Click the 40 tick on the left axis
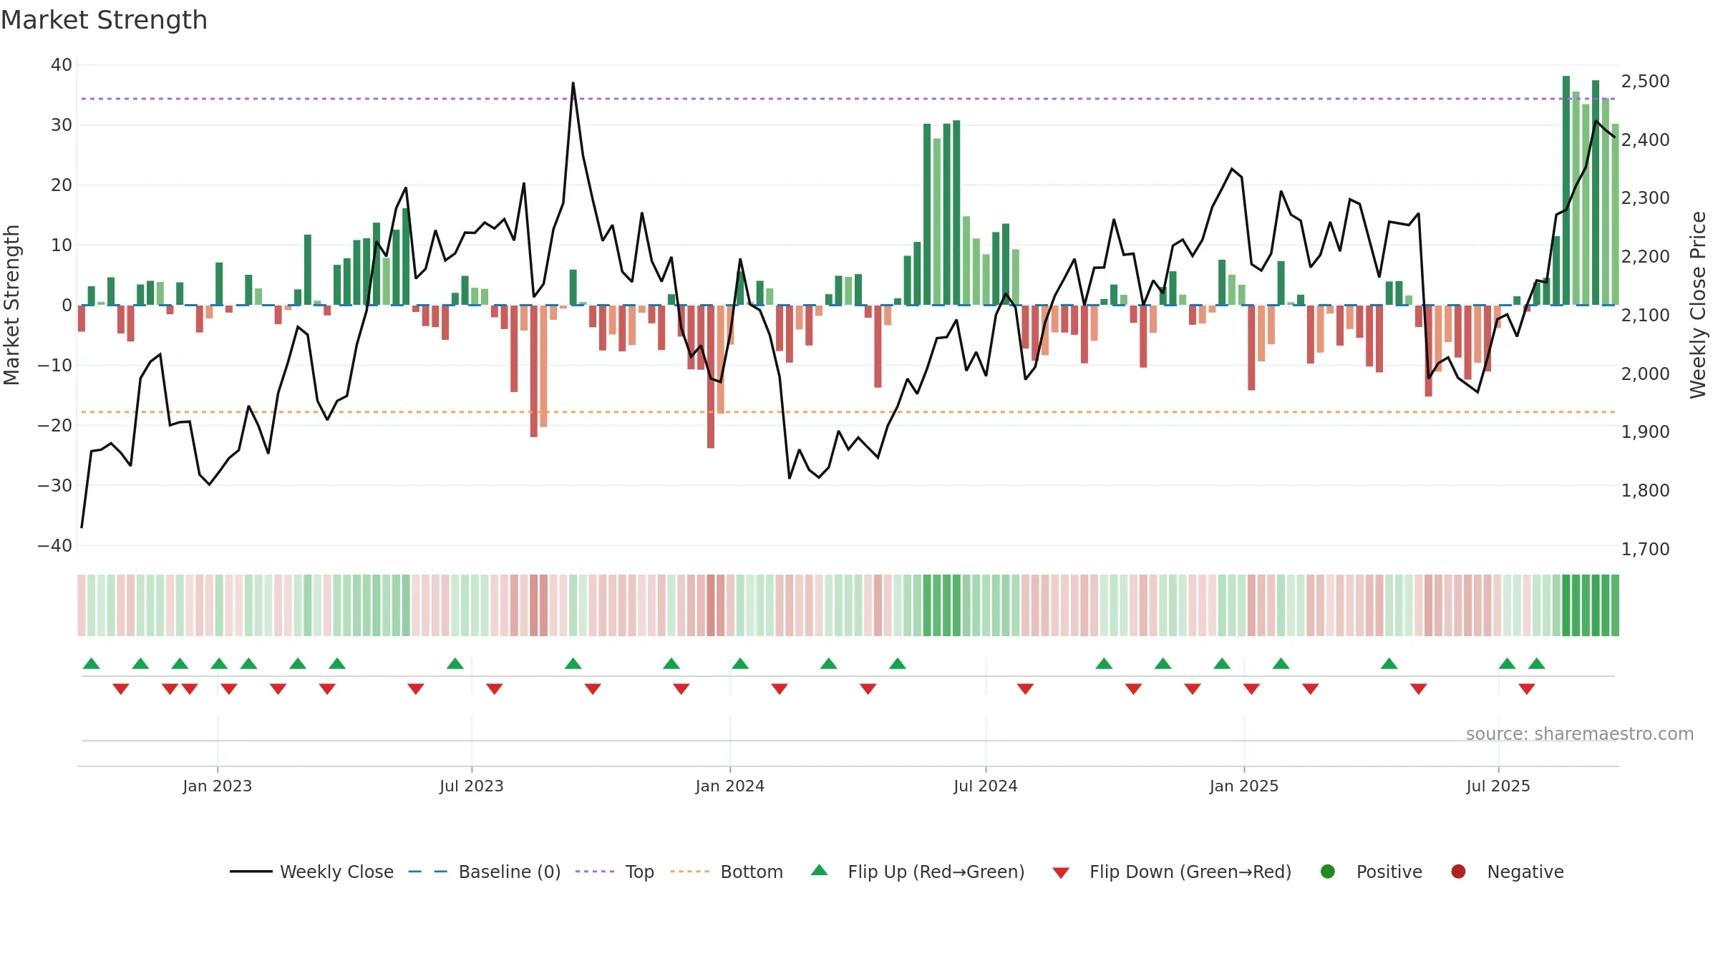Screen dimensions: 1718x966 tap(62, 65)
